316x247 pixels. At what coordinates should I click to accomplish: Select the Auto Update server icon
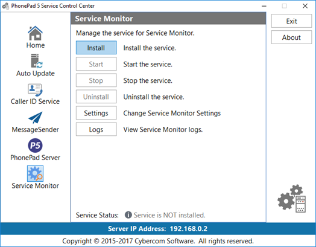[36, 61]
